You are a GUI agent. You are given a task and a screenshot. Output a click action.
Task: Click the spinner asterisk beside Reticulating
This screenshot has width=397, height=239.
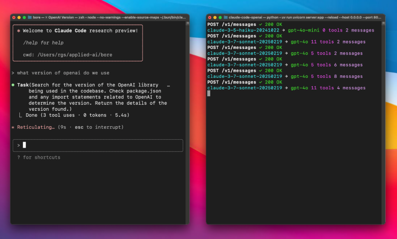[13, 127]
